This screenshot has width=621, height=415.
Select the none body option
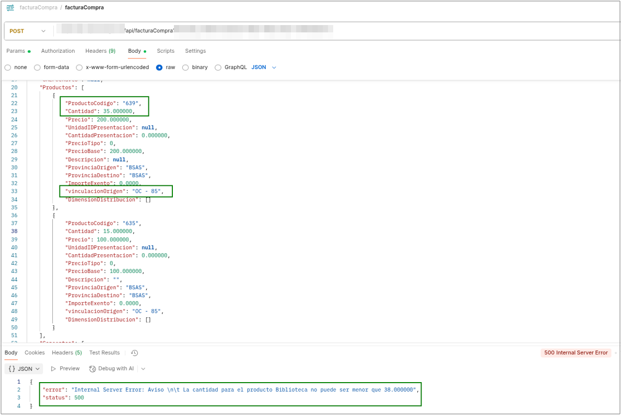(8, 67)
